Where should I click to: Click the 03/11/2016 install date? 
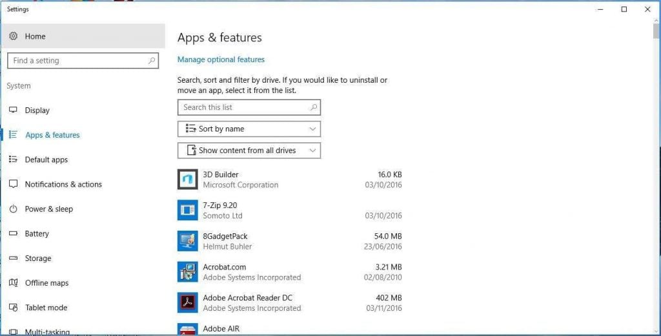click(x=384, y=308)
